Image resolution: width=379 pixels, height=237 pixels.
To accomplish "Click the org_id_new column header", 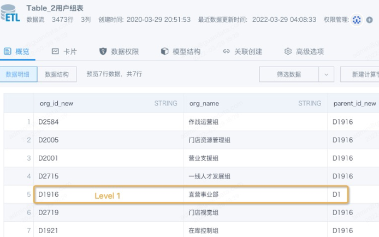I will pyautogui.click(x=108, y=103).
